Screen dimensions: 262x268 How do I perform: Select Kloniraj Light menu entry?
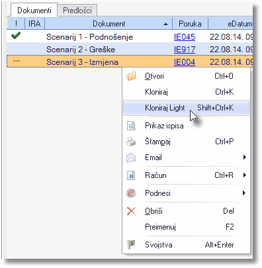187,108
